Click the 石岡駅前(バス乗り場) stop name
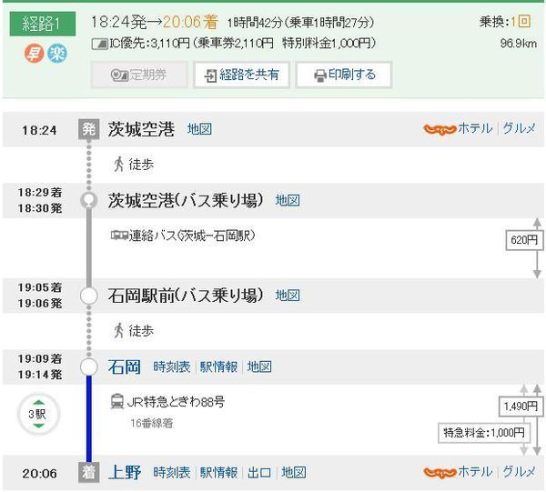This screenshot has width=546, height=492. [186, 296]
